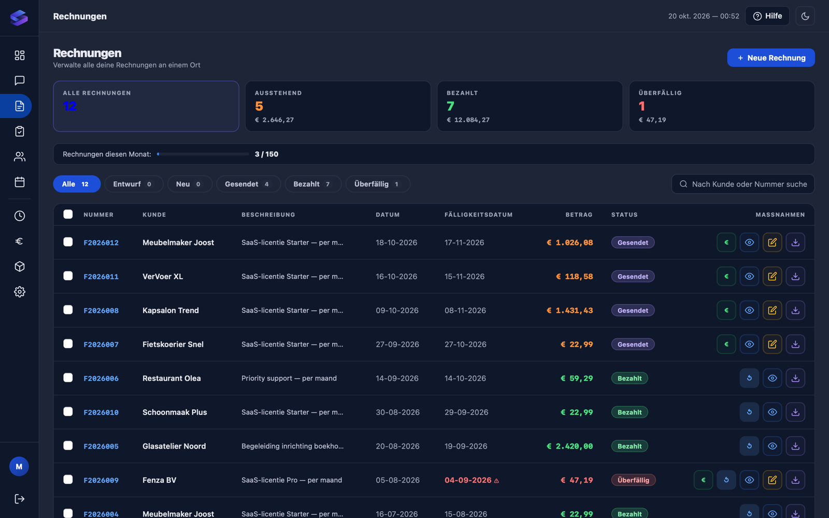Click the logout icon in sidebar
Image resolution: width=829 pixels, height=518 pixels.
(20, 499)
